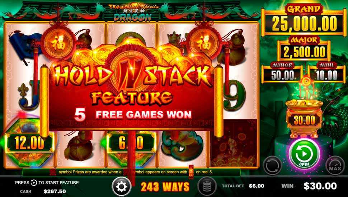Click the play icon in start feature prompt

tap(34, 183)
